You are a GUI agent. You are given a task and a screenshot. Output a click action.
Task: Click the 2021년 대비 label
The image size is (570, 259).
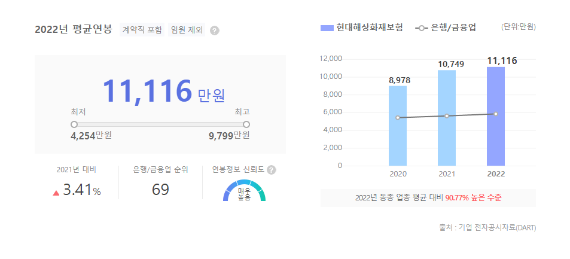coord(77,169)
